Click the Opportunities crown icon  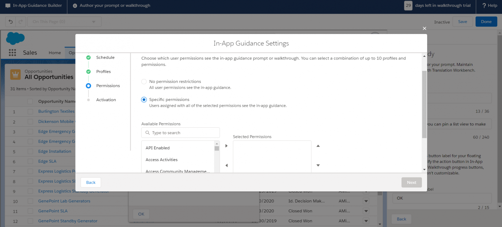tap(15, 74)
